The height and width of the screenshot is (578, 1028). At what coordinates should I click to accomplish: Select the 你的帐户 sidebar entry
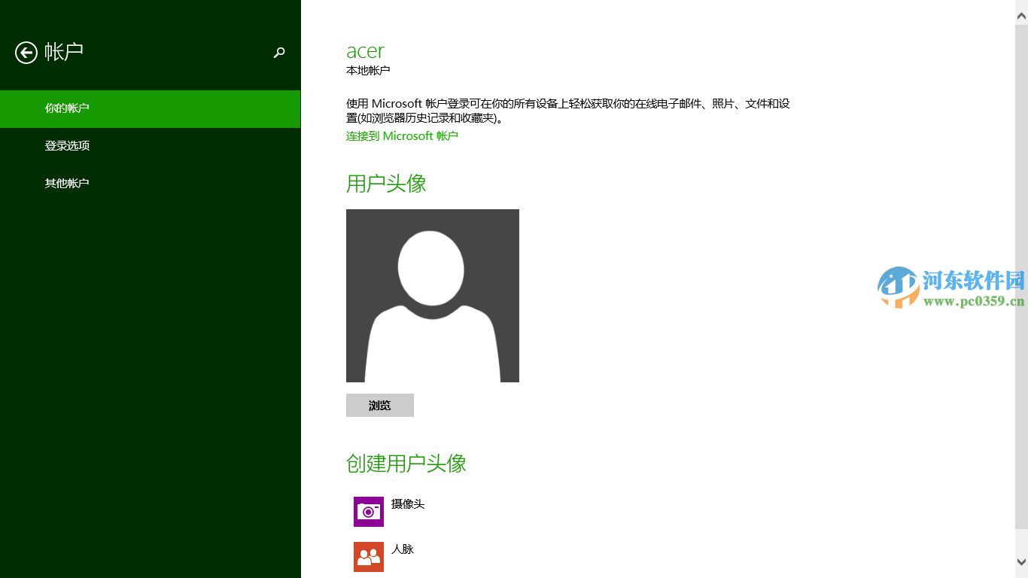pos(66,108)
